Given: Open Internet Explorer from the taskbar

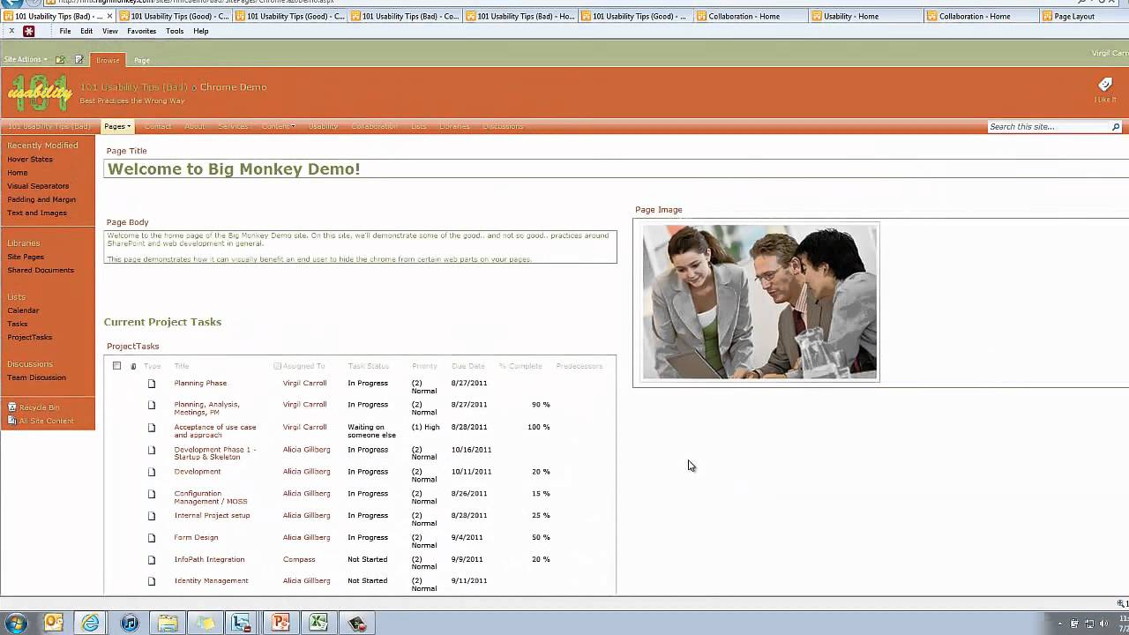Looking at the screenshot, I should click(91, 624).
